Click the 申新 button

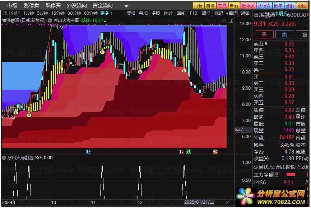234,5
